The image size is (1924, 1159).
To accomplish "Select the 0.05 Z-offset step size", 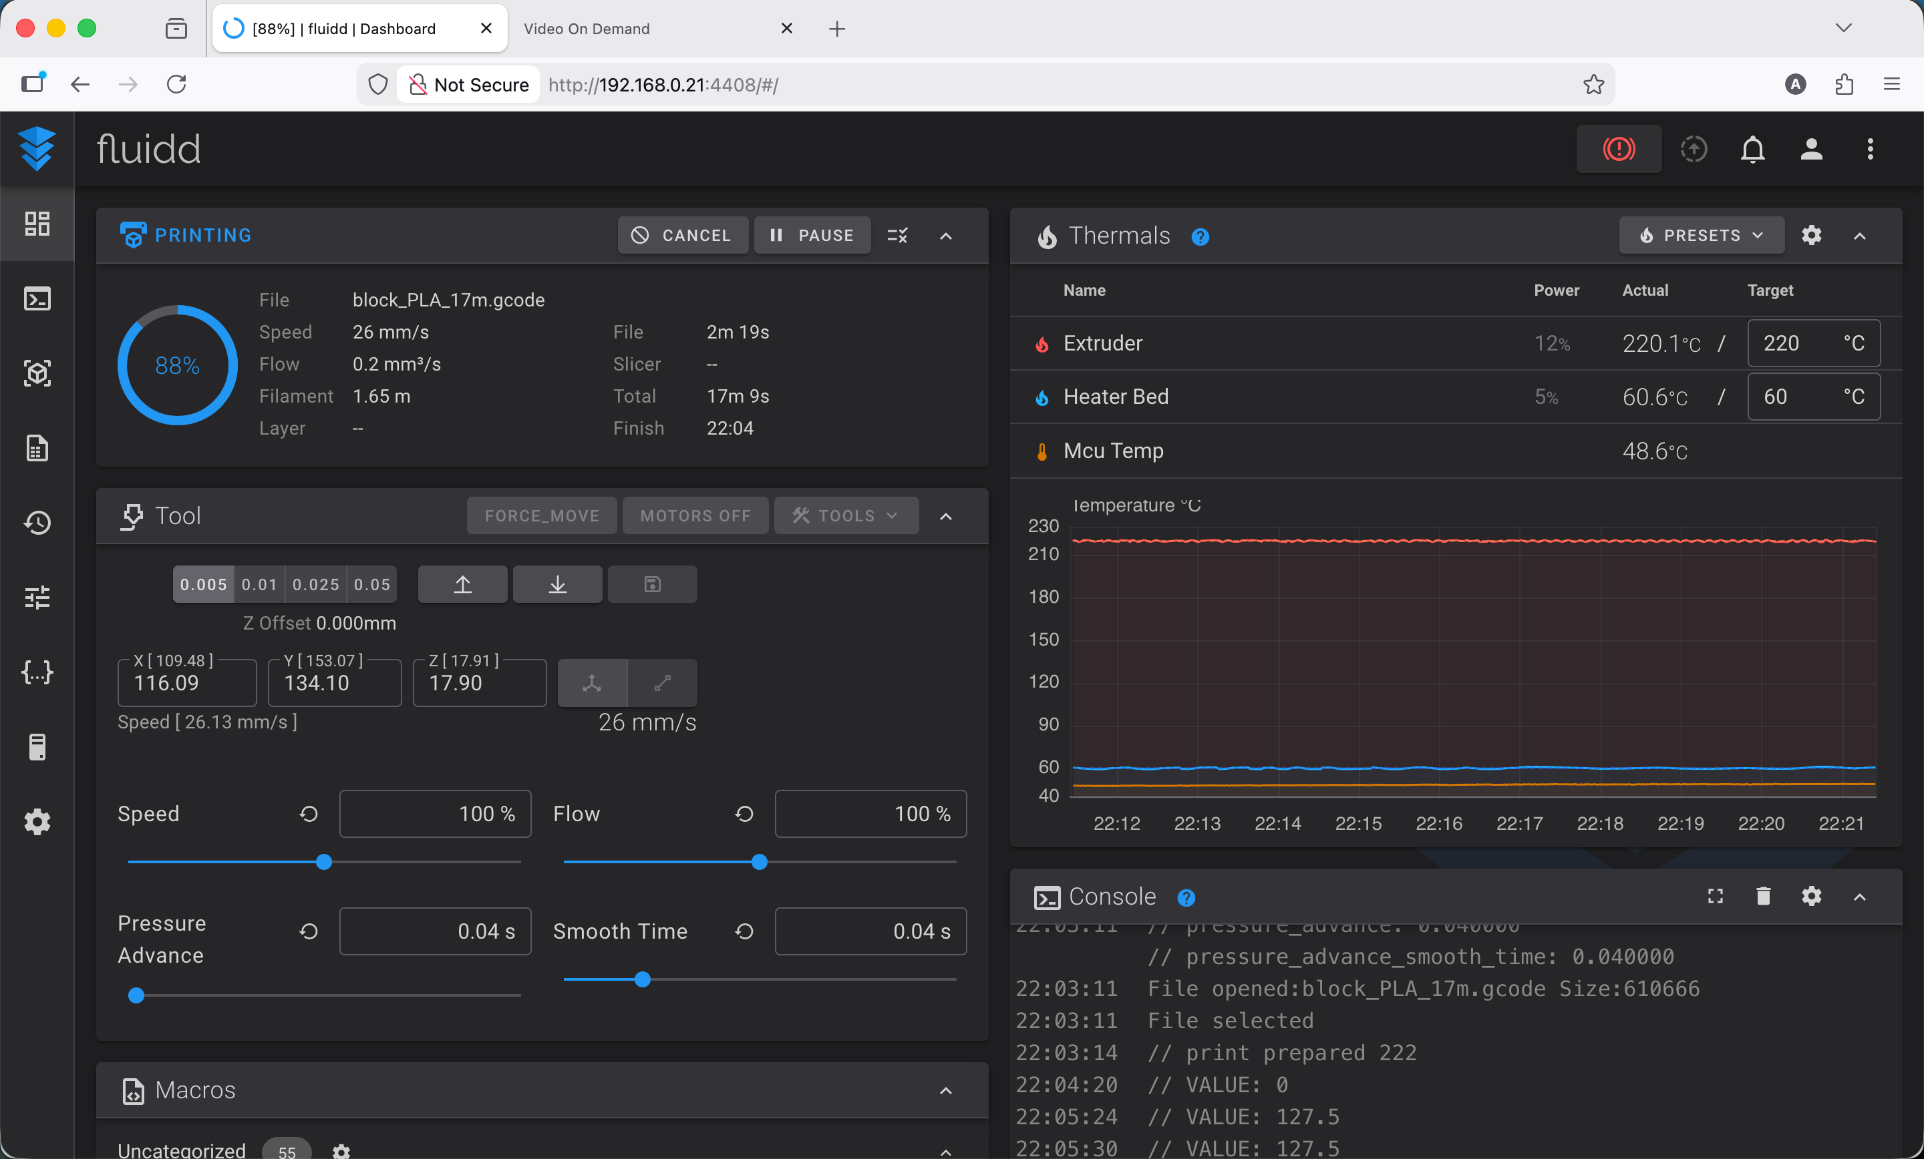I will (x=371, y=584).
